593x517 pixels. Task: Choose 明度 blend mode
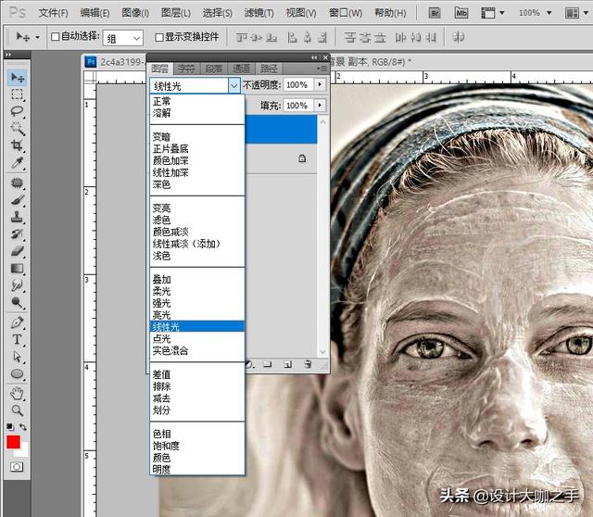(x=197, y=470)
